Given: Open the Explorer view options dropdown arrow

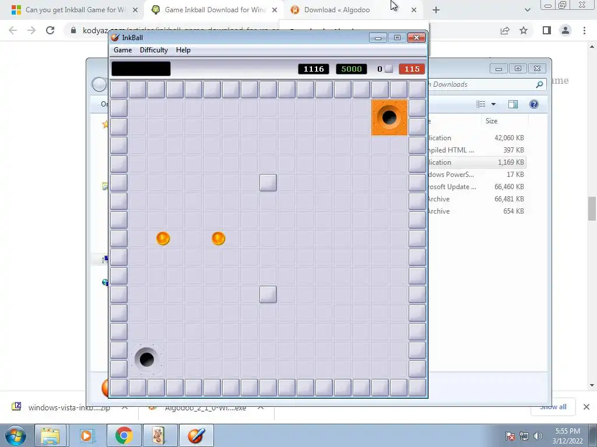Looking at the screenshot, I should (x=493, y=104).
